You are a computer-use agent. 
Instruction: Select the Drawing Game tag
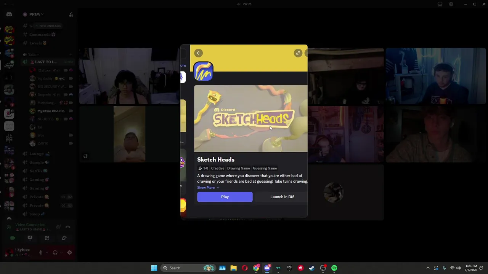click(x=238, y=168)
